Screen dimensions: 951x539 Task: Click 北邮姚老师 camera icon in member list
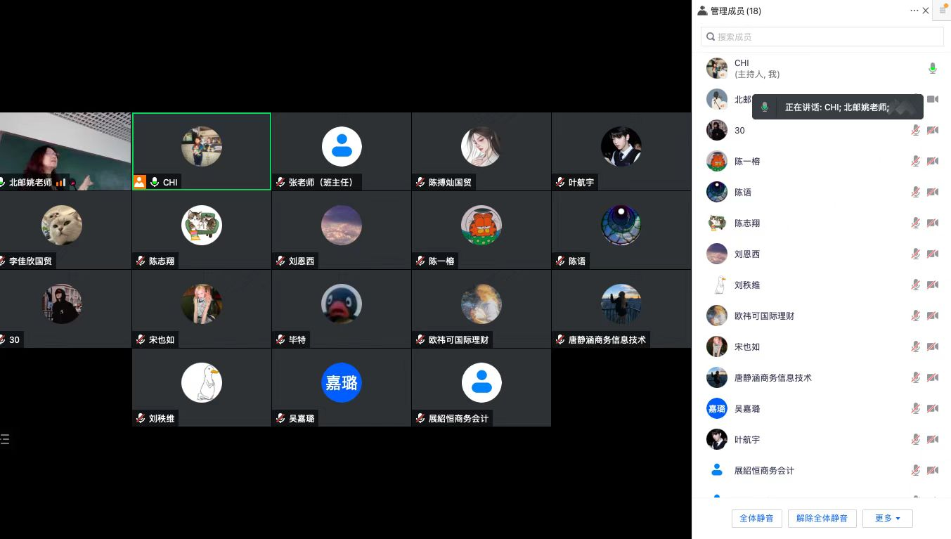[x=933, y=99]
